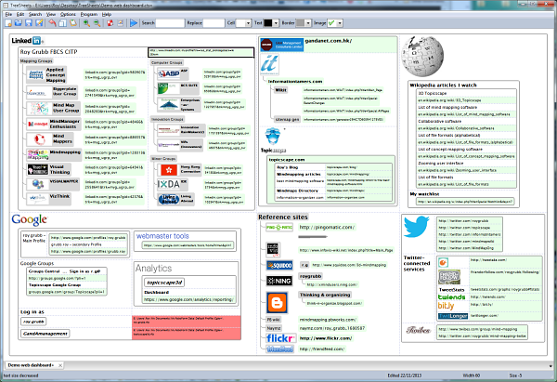This screenshot has height=382, width=557.
Task: Click the black Text color swatch
Action: coord(268,23)
